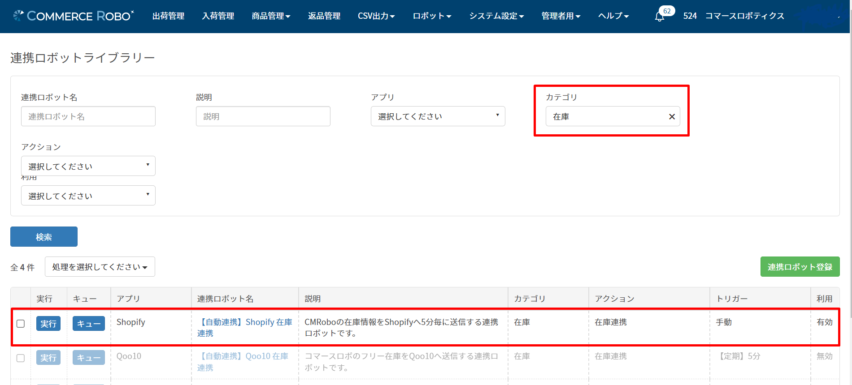Open 【自動連携】Qoo10 在庫連携 link
This screenshot has height=385, width=852.
click(243, 362)
